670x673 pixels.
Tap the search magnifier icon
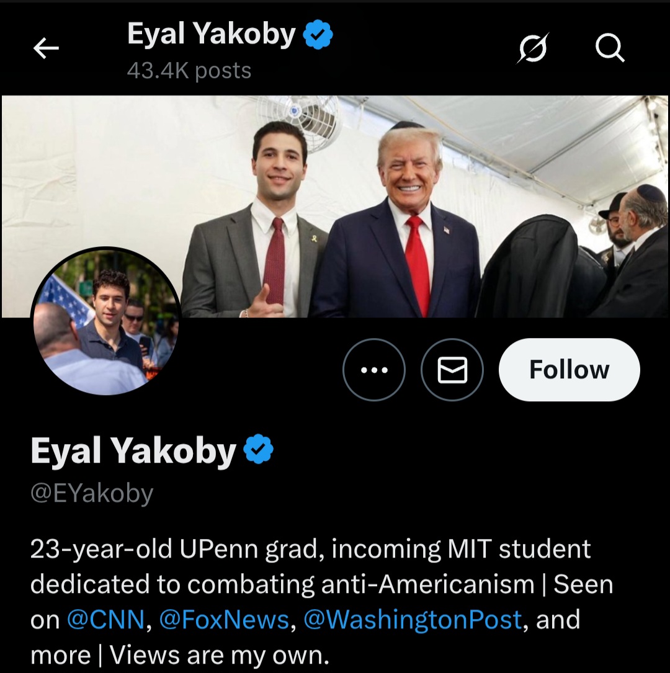click(610, 48)
